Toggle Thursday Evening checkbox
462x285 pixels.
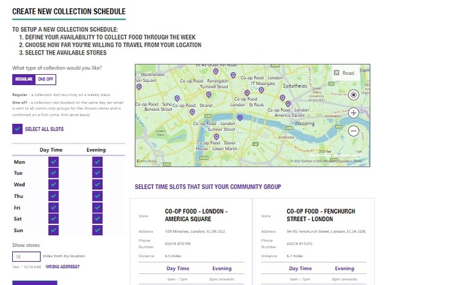pyautogui.click(x=97, y=196)
